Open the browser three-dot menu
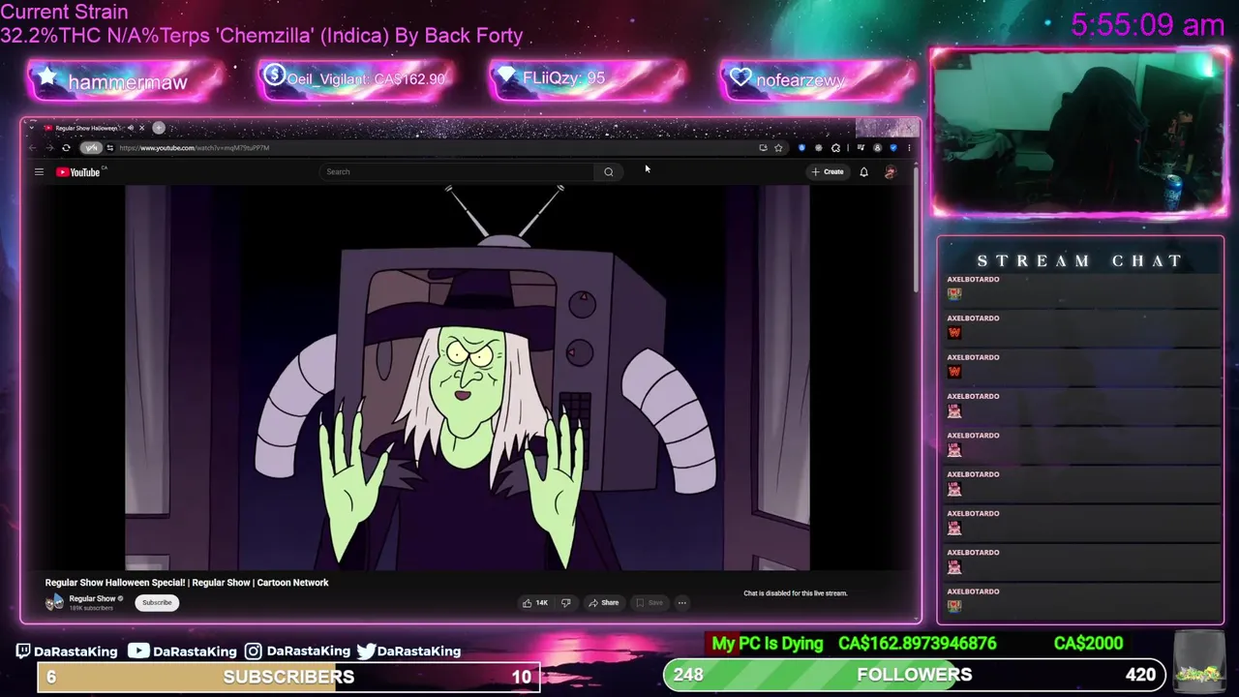Viewport: 1239px width, 697px height. (x=909, y=148)
